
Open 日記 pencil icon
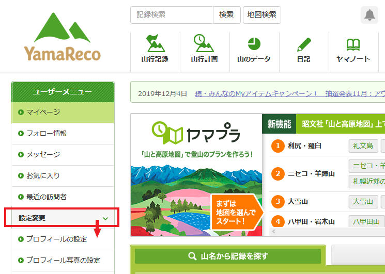[304, 44]
